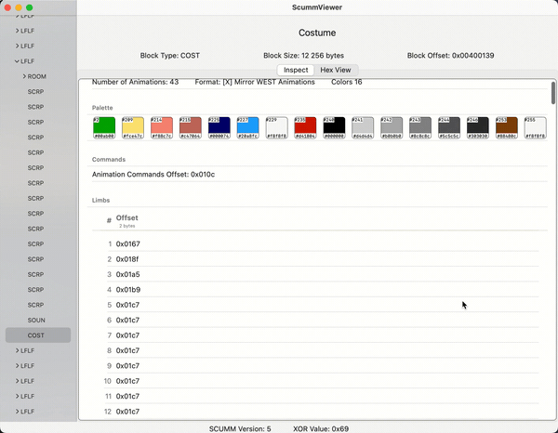Click limb row 1 offset 0x0167

(127, 243)
